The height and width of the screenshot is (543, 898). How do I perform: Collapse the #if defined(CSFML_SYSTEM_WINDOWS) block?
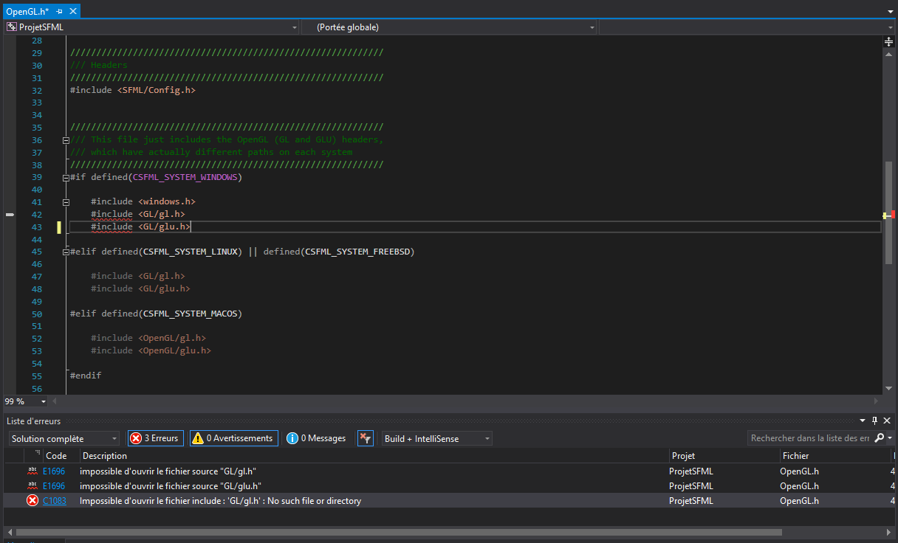(x=66, y=177)
